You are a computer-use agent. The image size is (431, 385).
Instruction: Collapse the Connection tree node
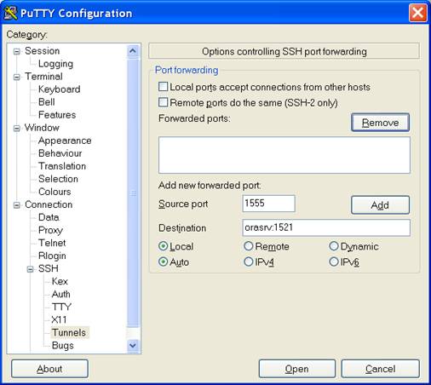tap(17, 205)
